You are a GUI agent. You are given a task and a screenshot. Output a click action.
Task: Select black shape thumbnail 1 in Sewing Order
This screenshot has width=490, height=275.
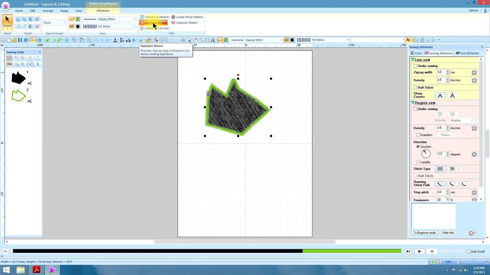click(18, 78)
